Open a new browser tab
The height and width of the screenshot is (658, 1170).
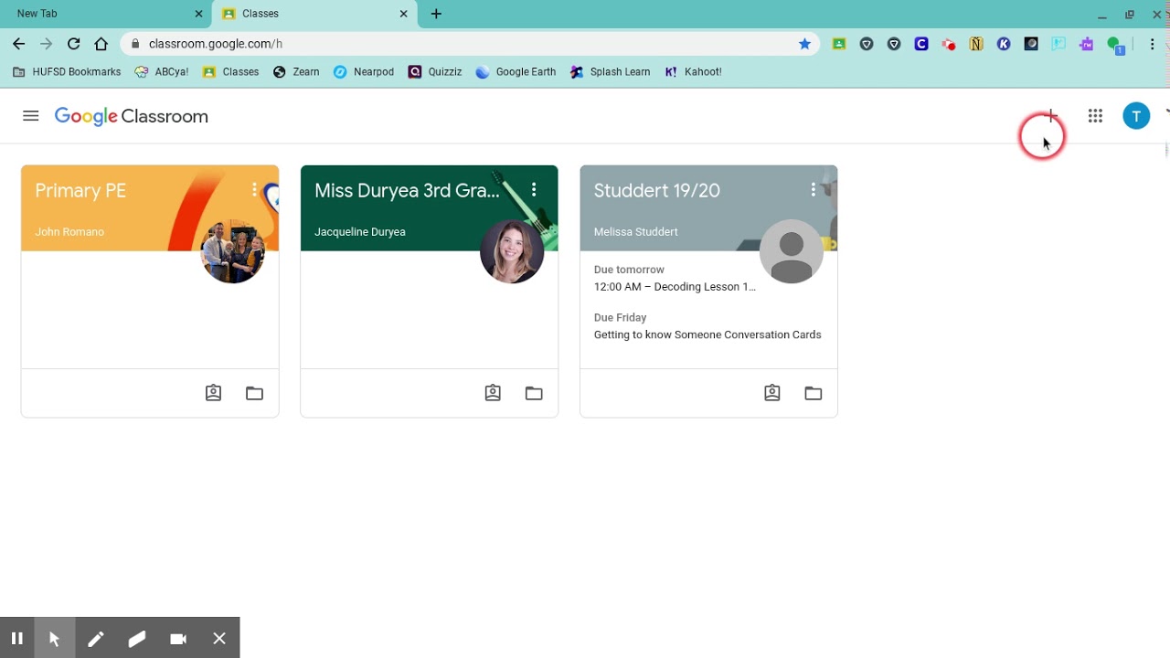436,14
